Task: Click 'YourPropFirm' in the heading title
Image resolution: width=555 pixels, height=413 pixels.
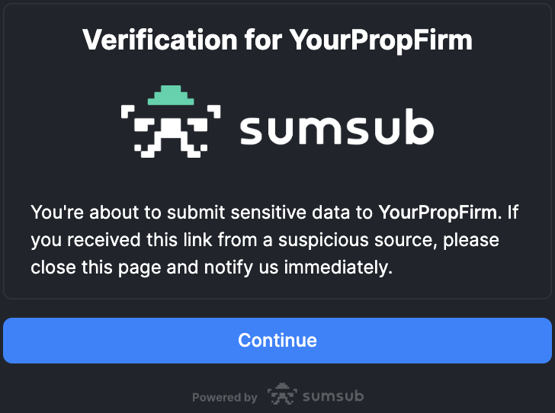Action: (381, 40)
